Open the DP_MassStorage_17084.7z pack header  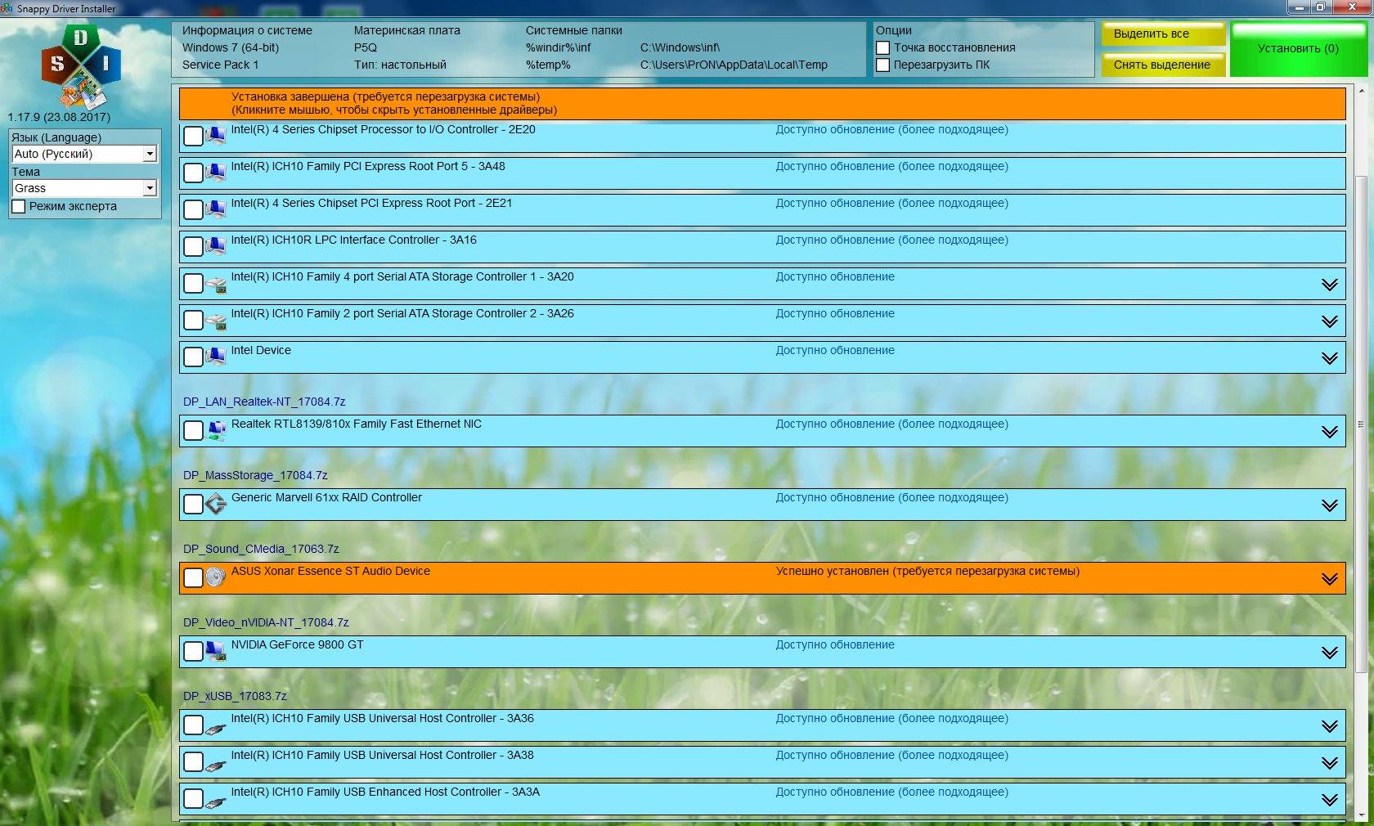point(255,475)
